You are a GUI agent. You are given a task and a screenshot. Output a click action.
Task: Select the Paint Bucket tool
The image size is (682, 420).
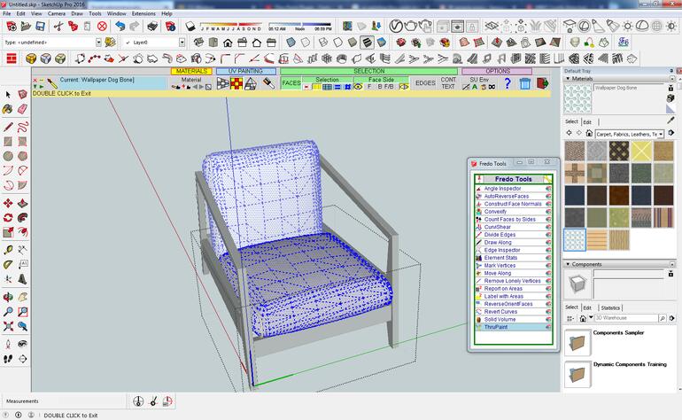[8, 109]
